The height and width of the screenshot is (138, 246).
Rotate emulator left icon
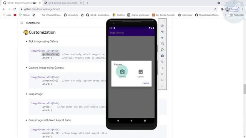click(x=162, y=44)
